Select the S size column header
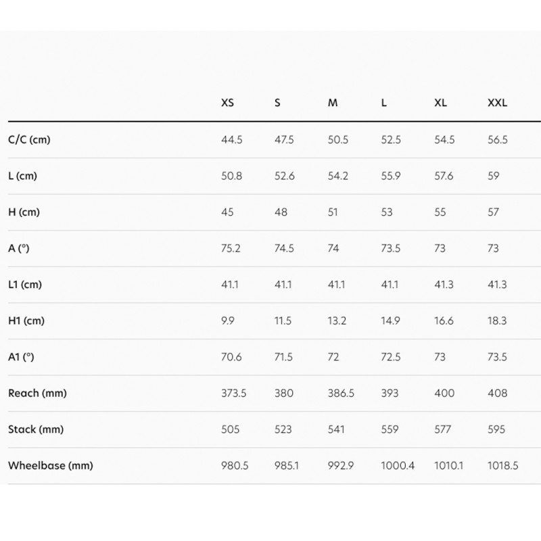 (277, 103)
